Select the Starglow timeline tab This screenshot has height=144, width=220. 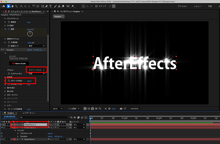click(x=10, y=113)
